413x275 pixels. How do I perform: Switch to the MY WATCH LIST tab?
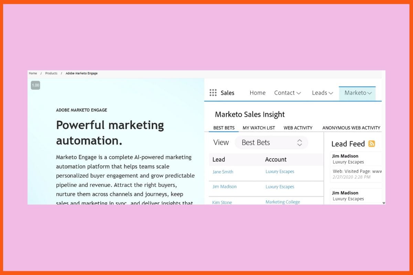tap(259, 128)
